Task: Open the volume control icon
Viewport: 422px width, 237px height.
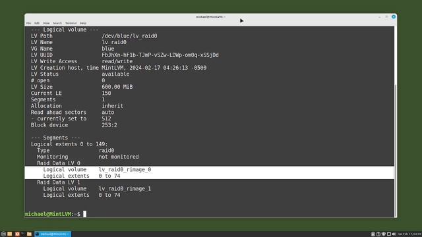Action: [x=394, y=234]
